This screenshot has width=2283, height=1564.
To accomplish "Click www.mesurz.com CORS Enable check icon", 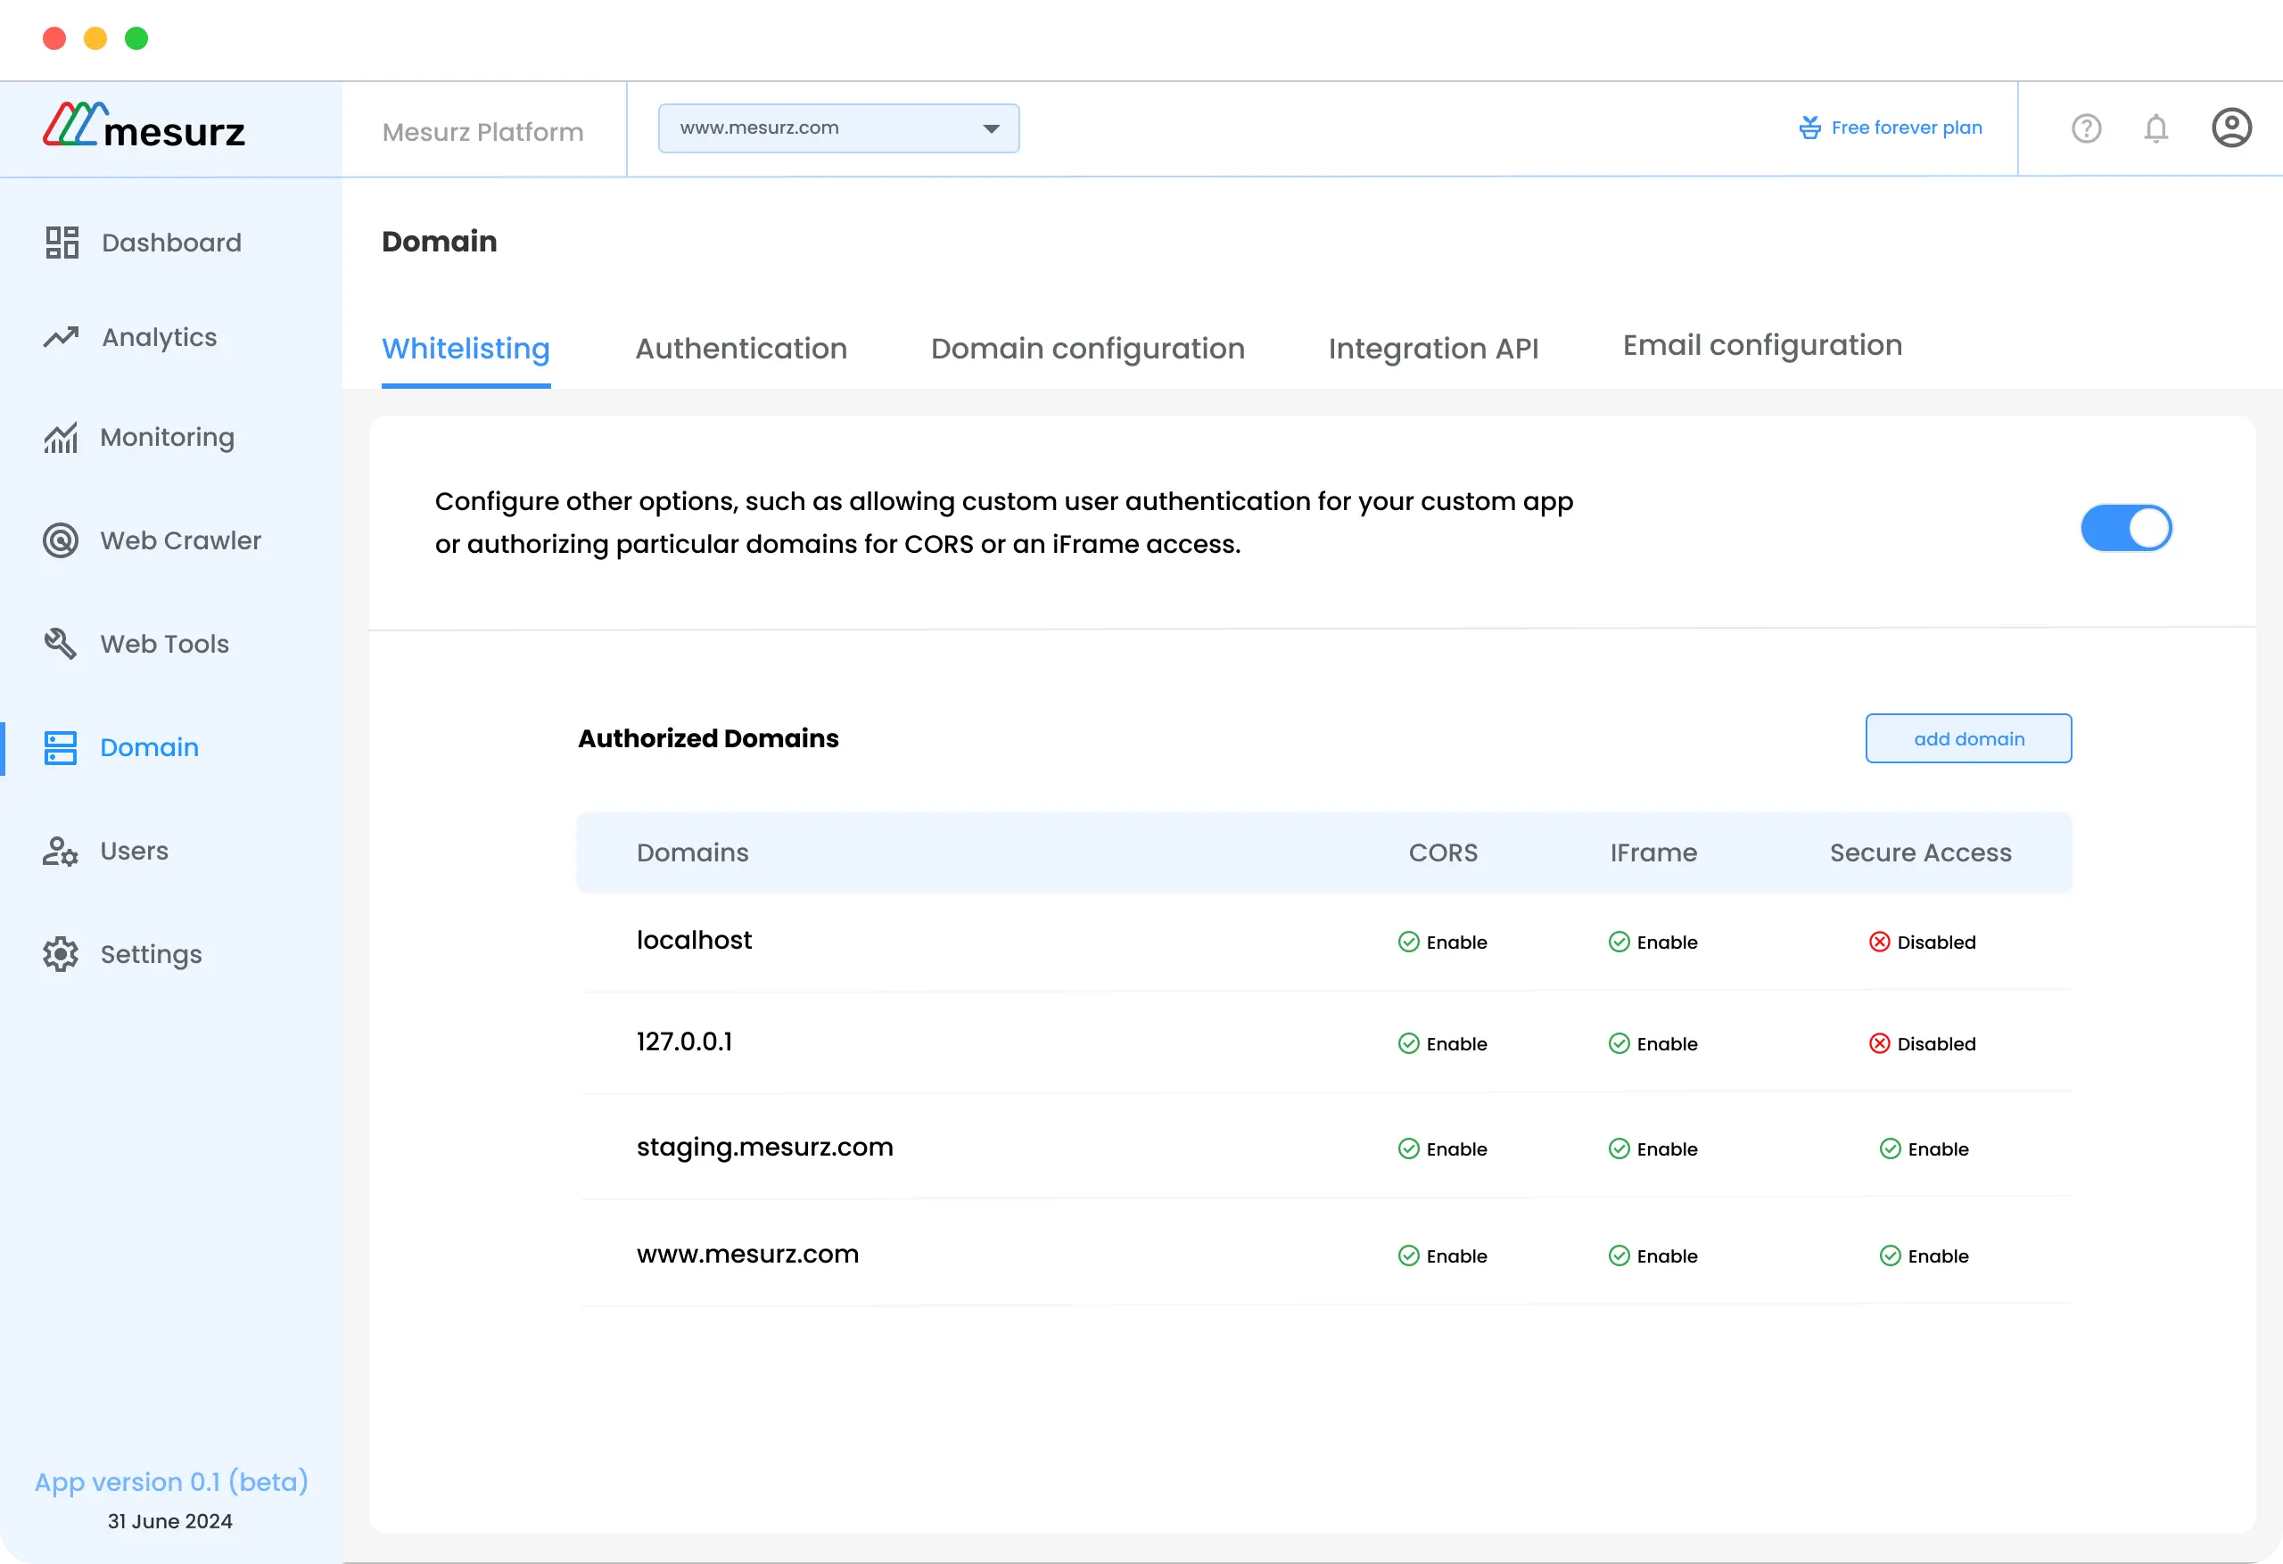I will point(1409,1255).
